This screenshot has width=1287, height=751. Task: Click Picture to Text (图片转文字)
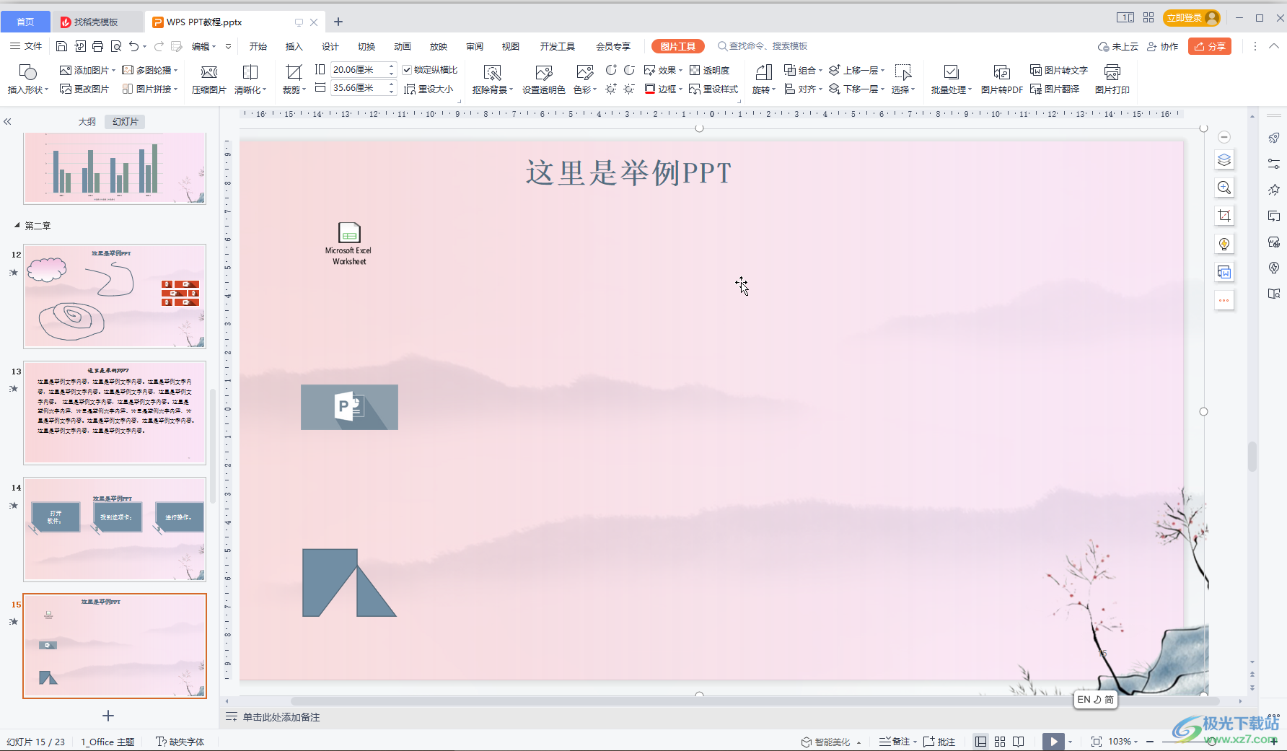tap(1058, 70)
